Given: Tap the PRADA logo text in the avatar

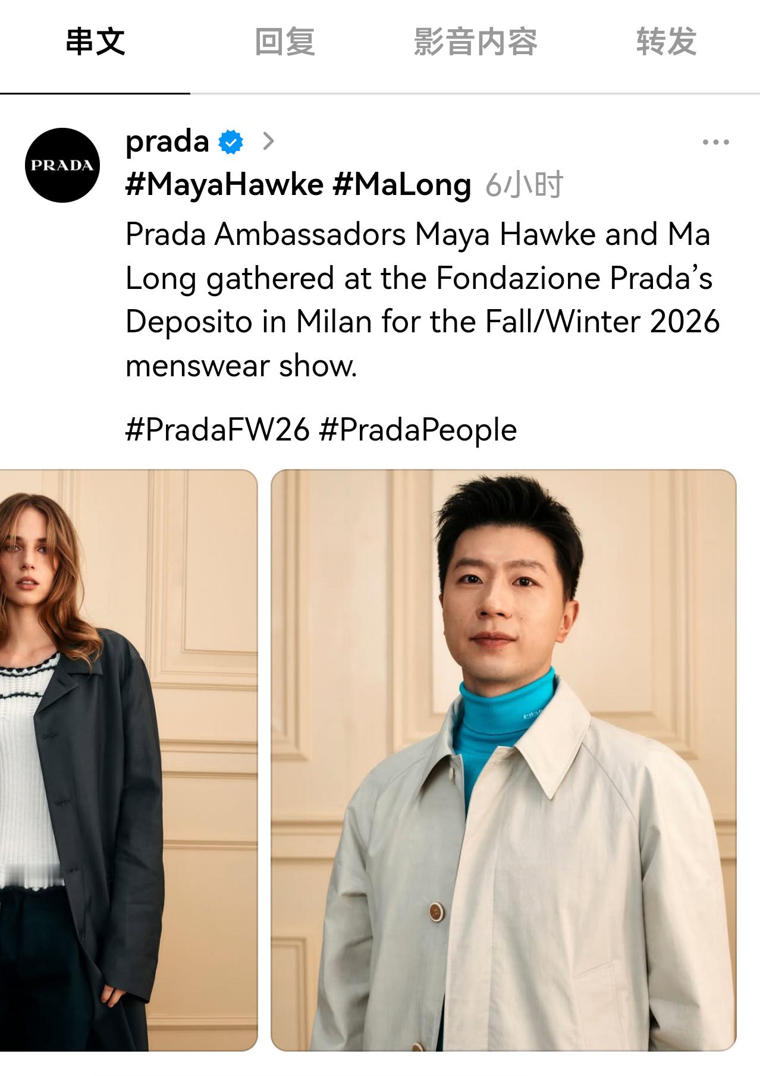Looking at the screenshot, I should pyautogui.click(x=62, y=166).
